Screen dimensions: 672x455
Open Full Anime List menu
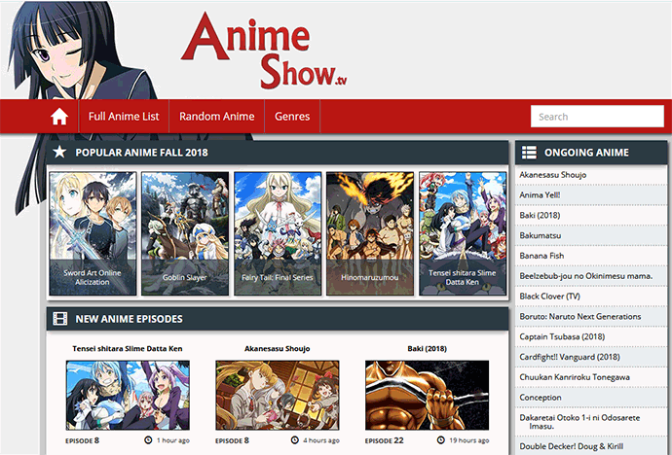[x=124, y=117]
